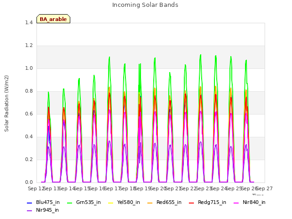This screenshot has height=219, width=292.
Task: Click the 0.8 y-axis tick label
Action: click(29, 91)
